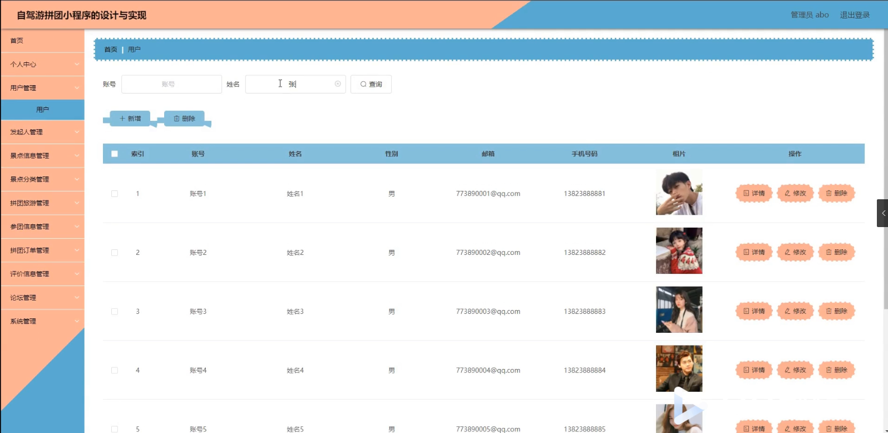Open the photo thumbnail for 账号4
The image size is (888, 433).
click(679, 369)
